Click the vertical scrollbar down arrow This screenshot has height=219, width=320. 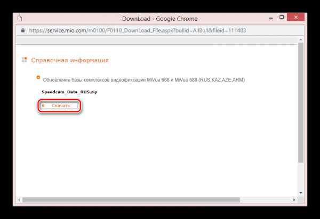301,193
